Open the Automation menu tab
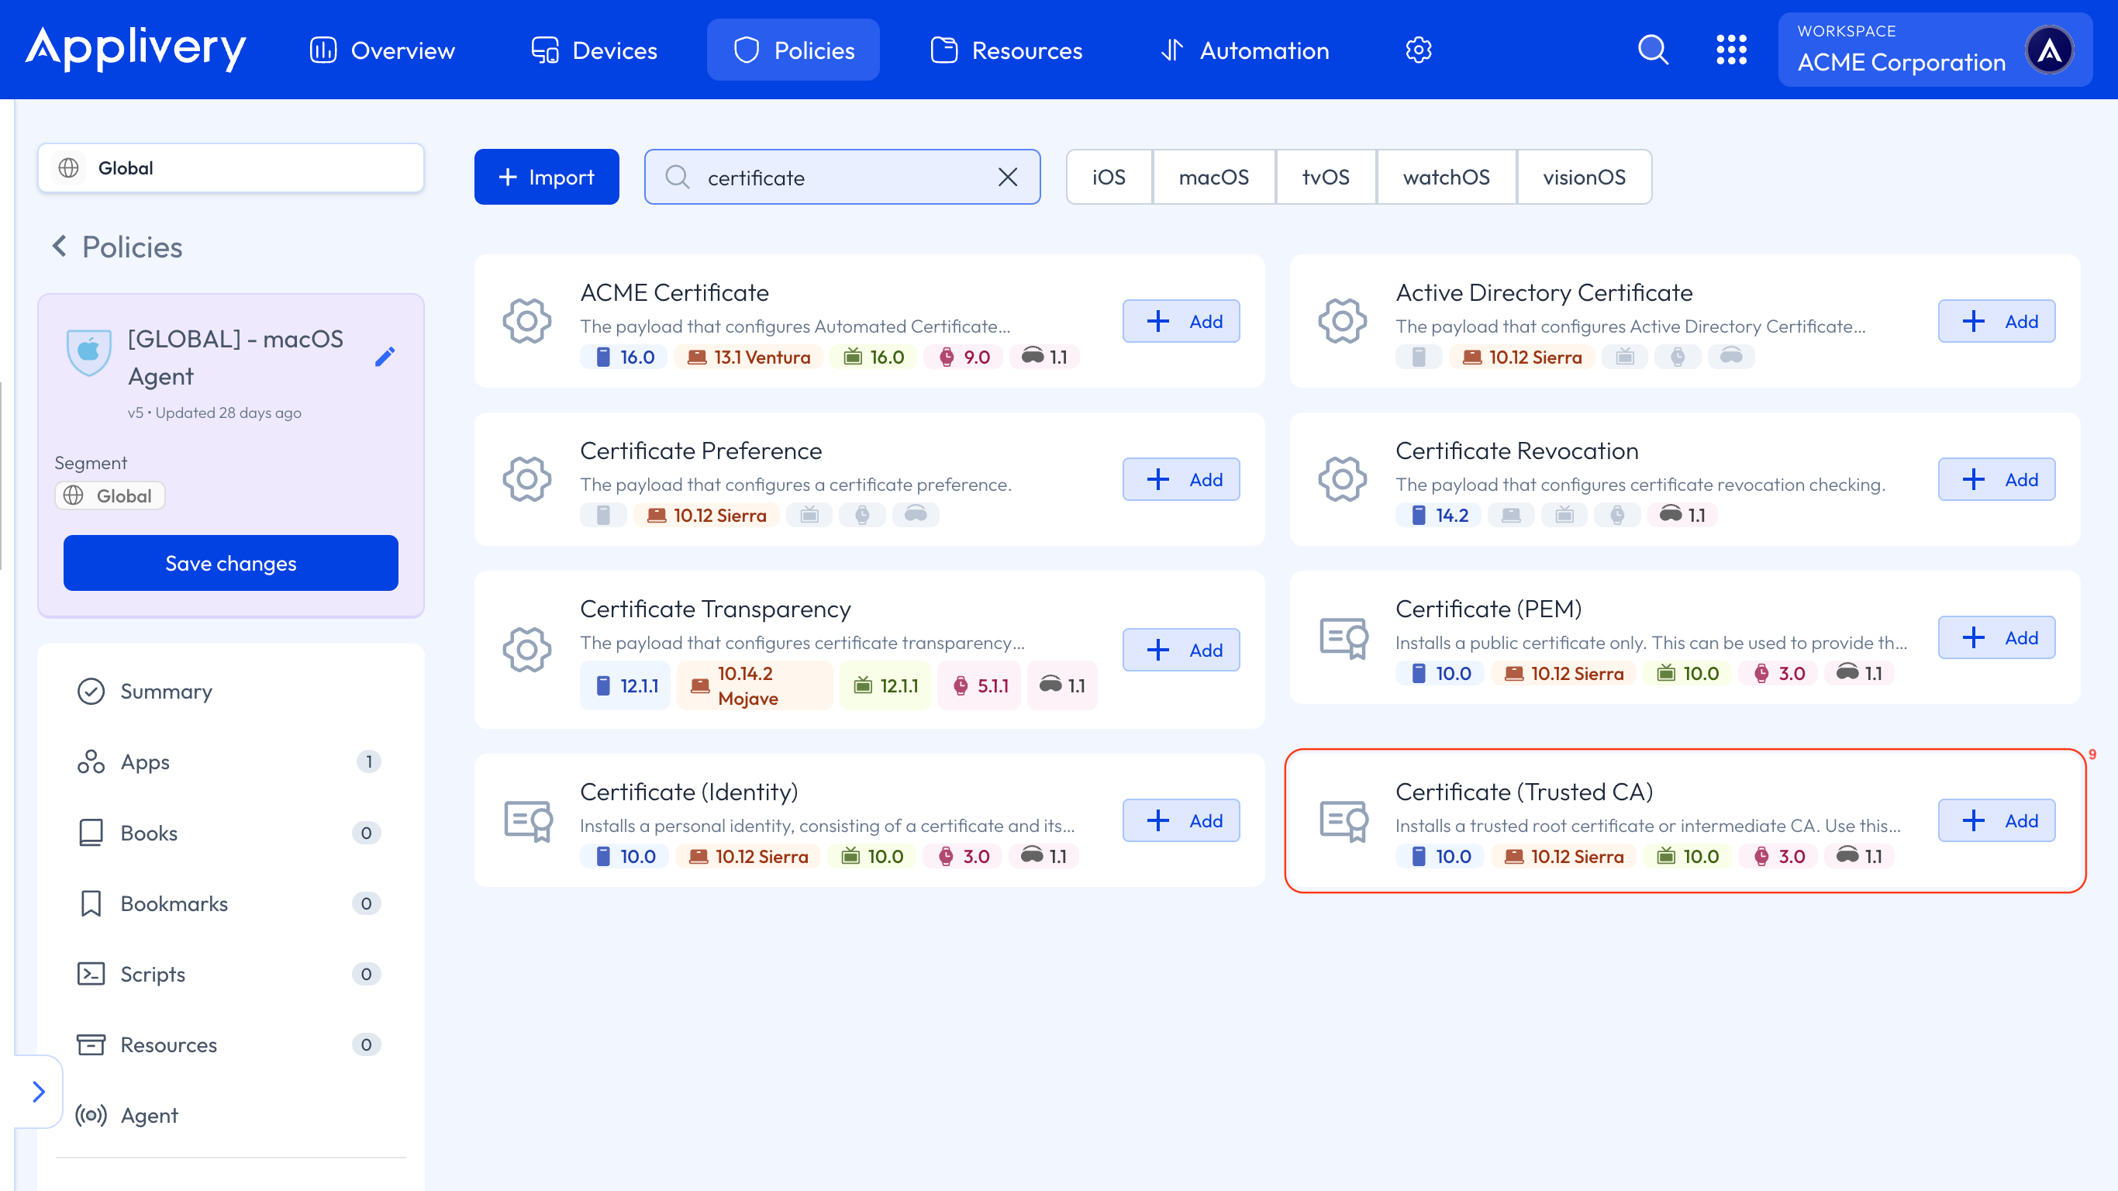The height and width of the screenshot is (1191, 2118). [1244, 50]
